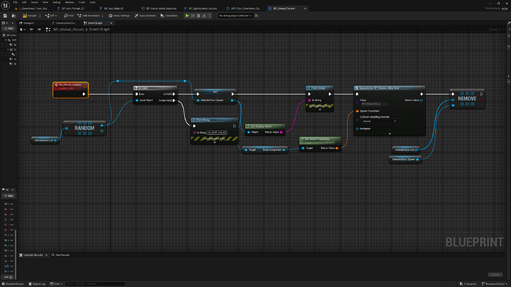Select Selected Door Spawn variable node near REMOVE
Image resolution: width=511 pixels, height=287 pixels.
pyautogui.click(x=405, y=160)
